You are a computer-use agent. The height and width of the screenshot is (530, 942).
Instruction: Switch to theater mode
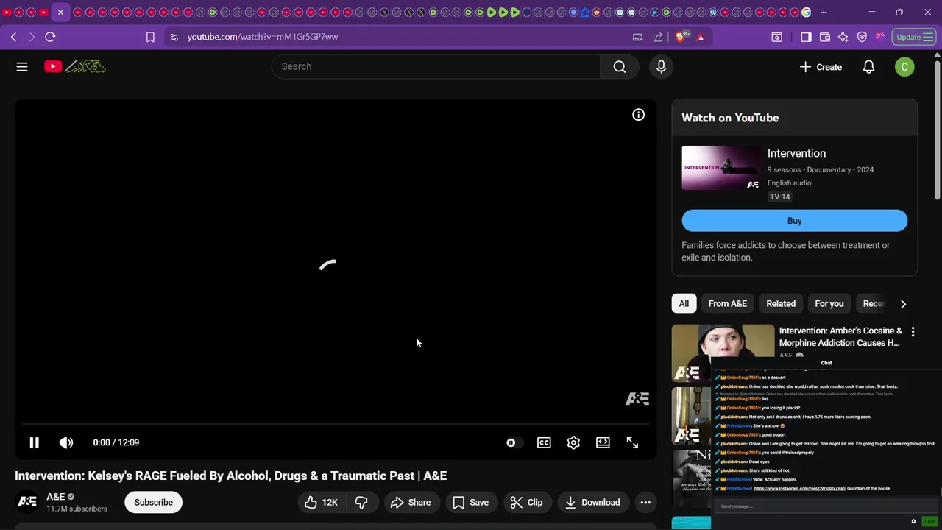603,442
